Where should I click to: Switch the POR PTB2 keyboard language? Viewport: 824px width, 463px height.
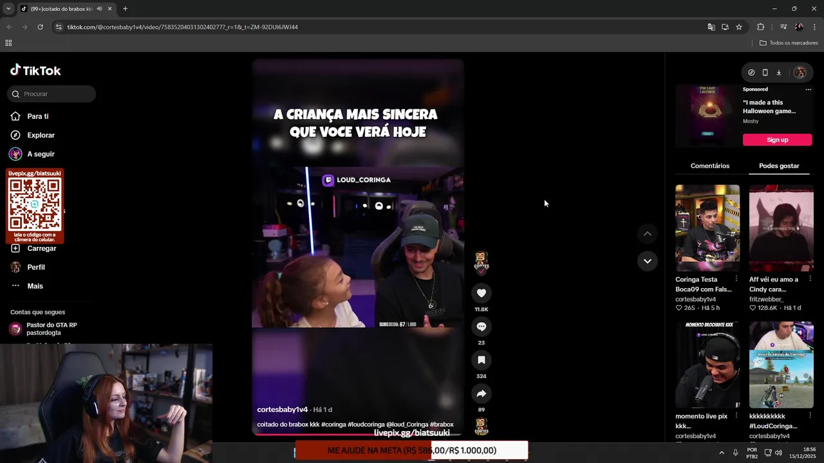752,453
